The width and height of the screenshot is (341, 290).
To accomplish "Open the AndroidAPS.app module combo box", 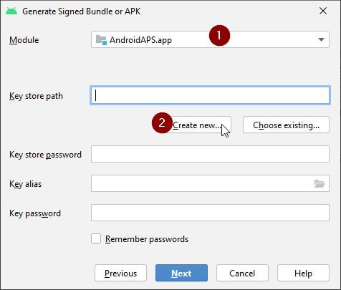I will click(x=210, y=39).
